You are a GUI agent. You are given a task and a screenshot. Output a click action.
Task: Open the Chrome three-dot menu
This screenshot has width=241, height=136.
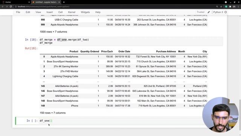[238, 7]
